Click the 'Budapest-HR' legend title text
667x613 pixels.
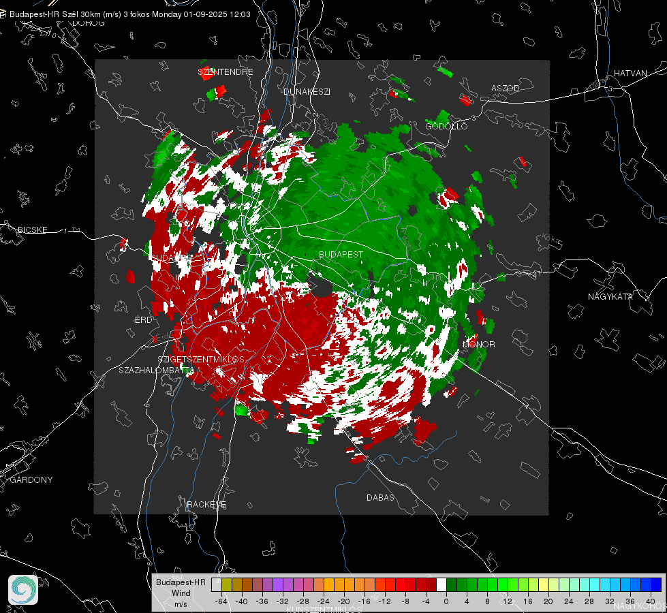coord(181,582)
